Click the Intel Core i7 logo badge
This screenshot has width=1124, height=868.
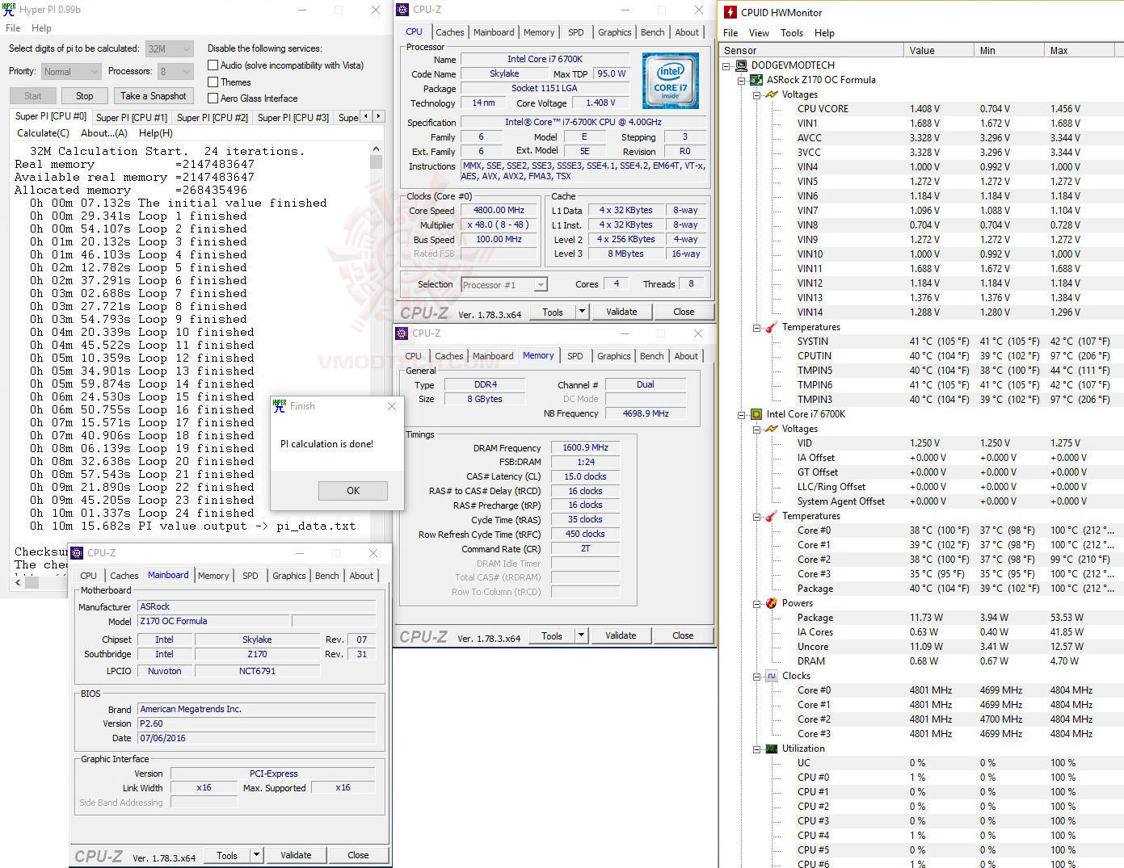click(x=671, y=81)
